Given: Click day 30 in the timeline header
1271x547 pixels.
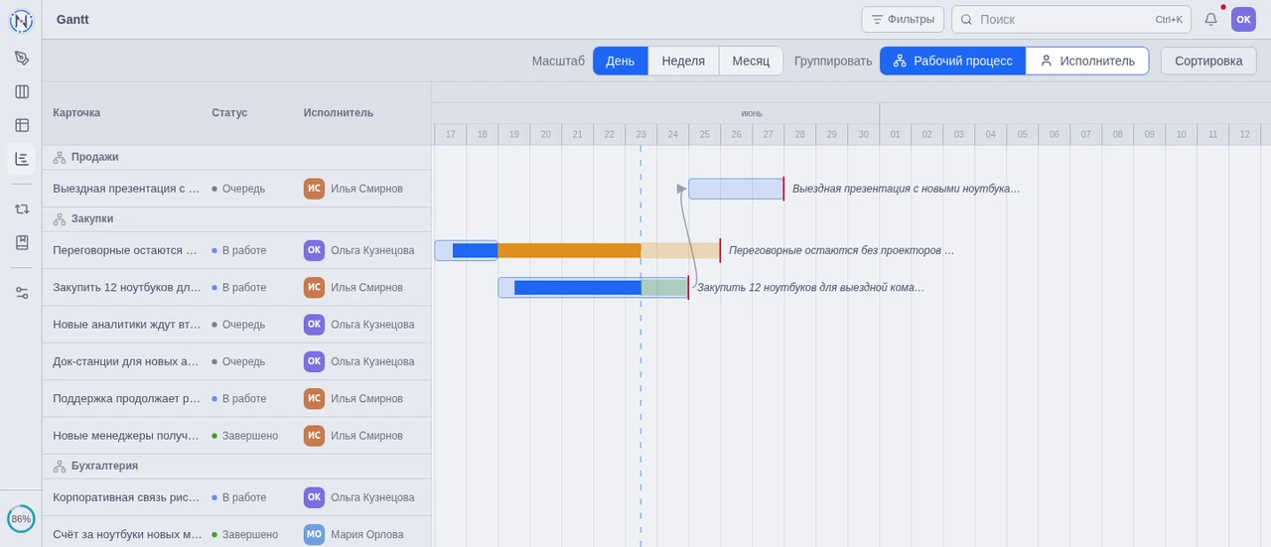Looking at the screenshot, I should pyautogui.click(x=863, y=134).
